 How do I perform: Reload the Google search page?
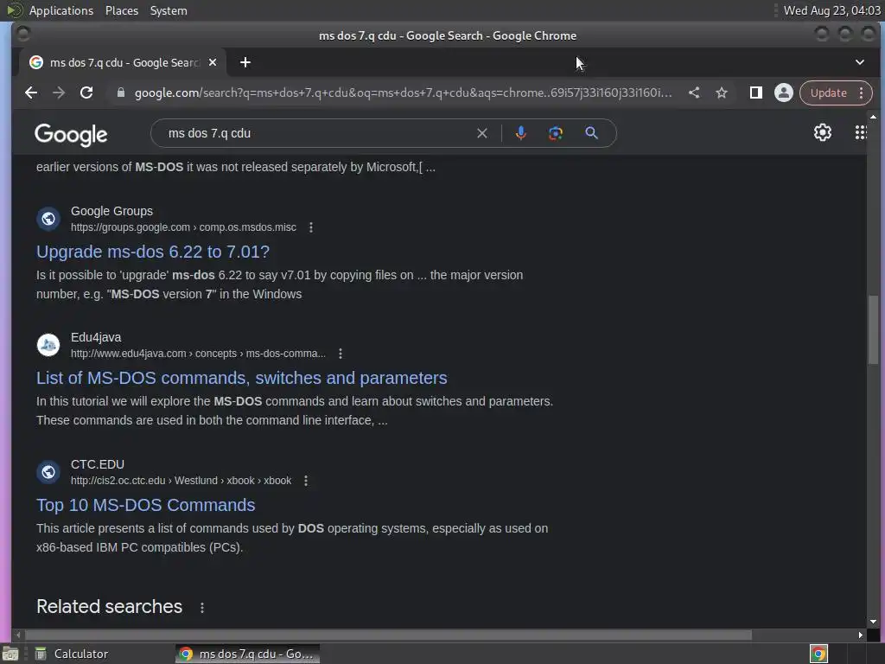click(86, 93)
